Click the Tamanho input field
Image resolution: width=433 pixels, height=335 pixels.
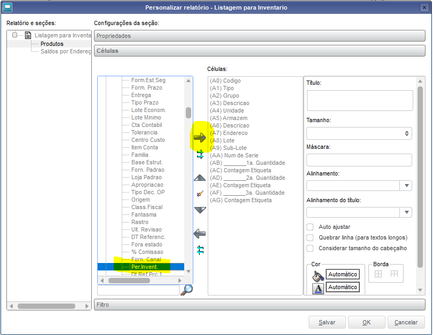click(x=359, y=133)
